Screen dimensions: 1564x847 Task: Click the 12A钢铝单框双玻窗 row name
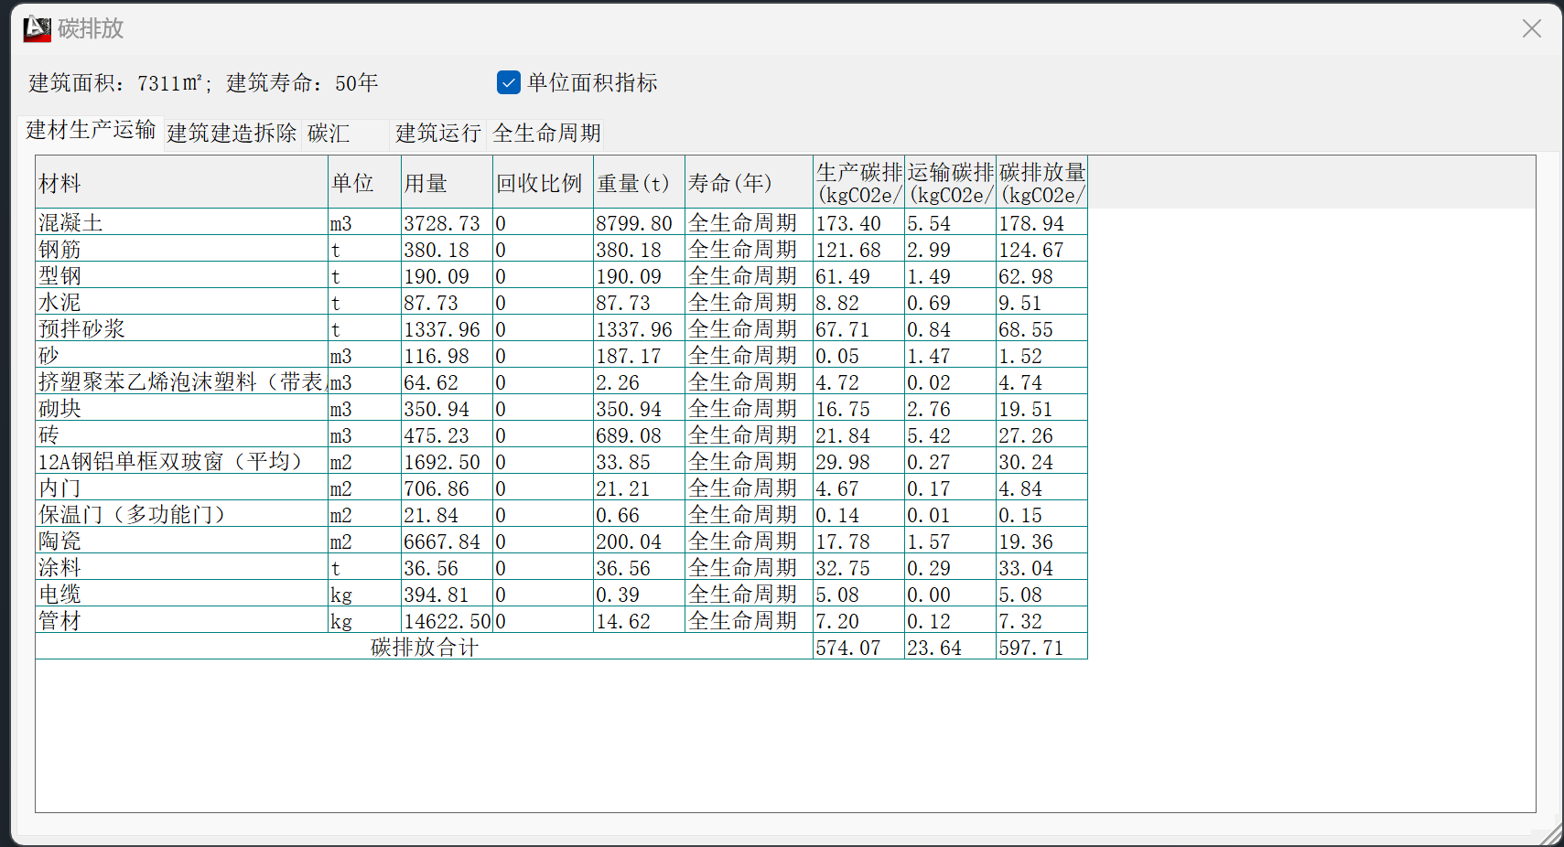tap(170, 462)
